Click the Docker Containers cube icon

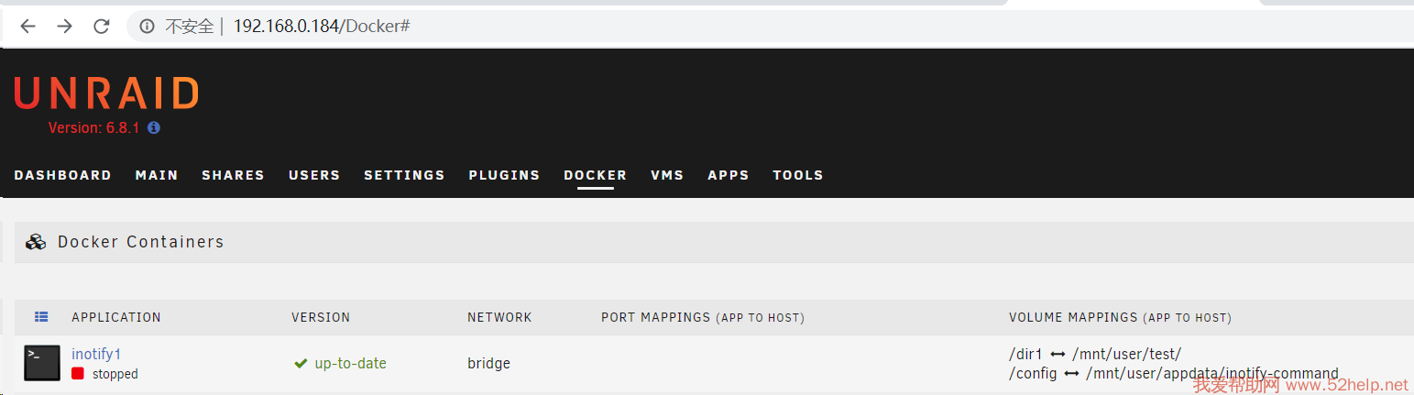(x=36, y=242)
